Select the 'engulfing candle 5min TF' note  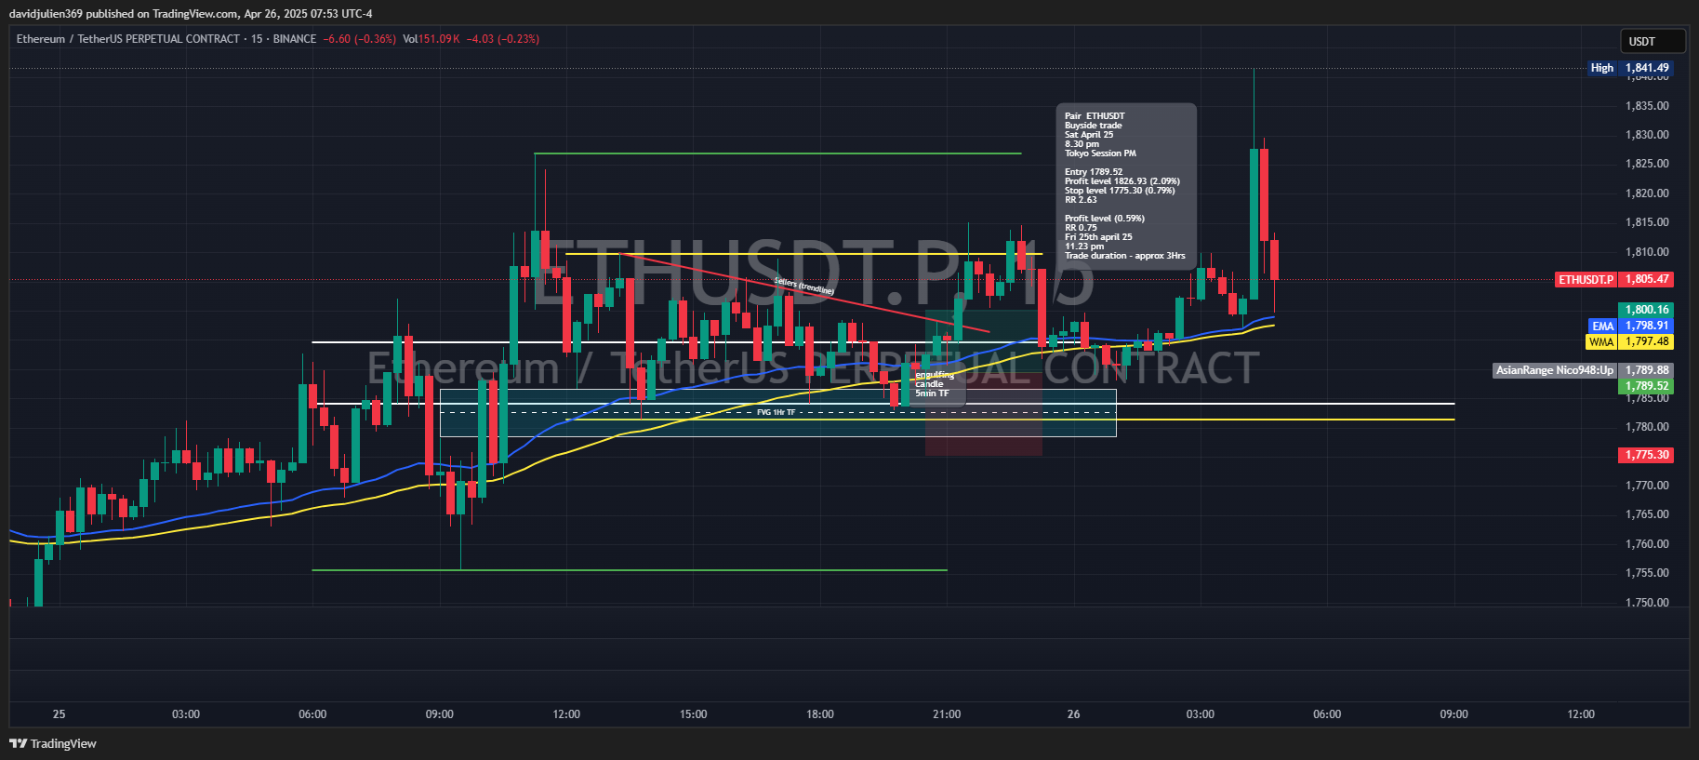(934, 384)
